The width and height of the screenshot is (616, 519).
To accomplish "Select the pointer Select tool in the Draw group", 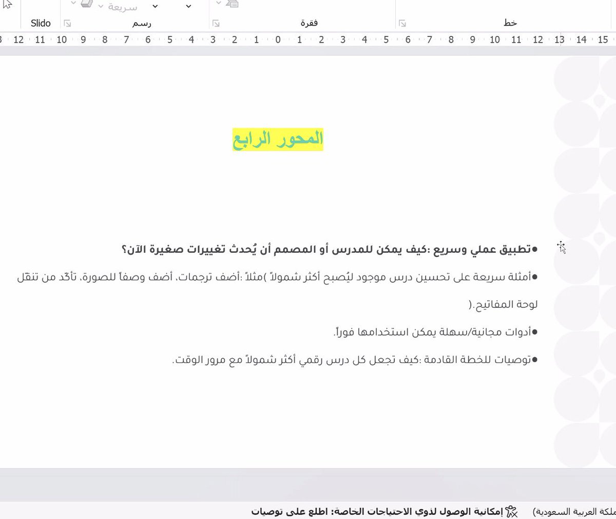I will click(x=8, y=5).
